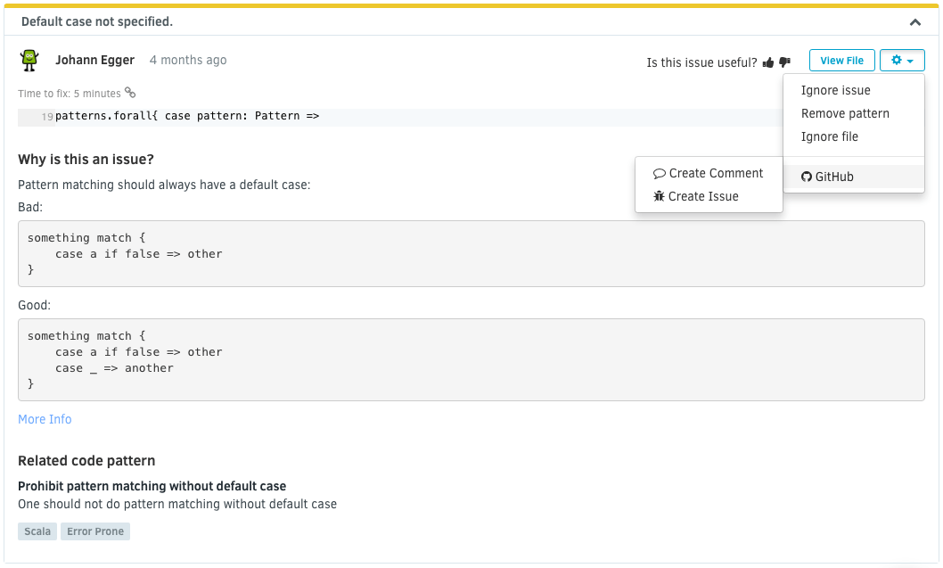Screen dimensions: 943x568
Task: Click Johann Egger's green avatar
Action: 30,61
